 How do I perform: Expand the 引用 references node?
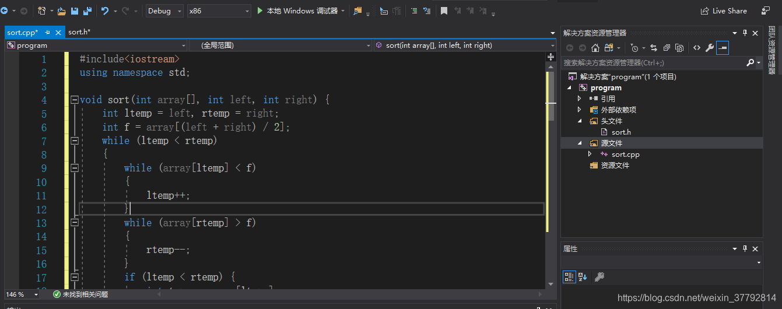(579, 99)
